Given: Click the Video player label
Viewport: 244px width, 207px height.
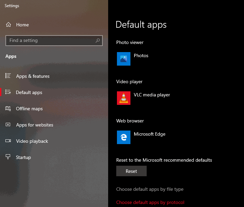Looking at the screenshot, I should (129, 82).
